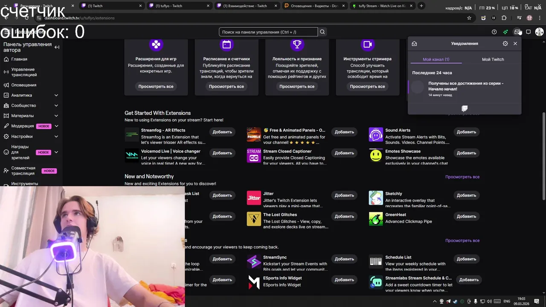Open the Telegram tray icon
Viewport: 546px width, 307px height.
[448, 301]
